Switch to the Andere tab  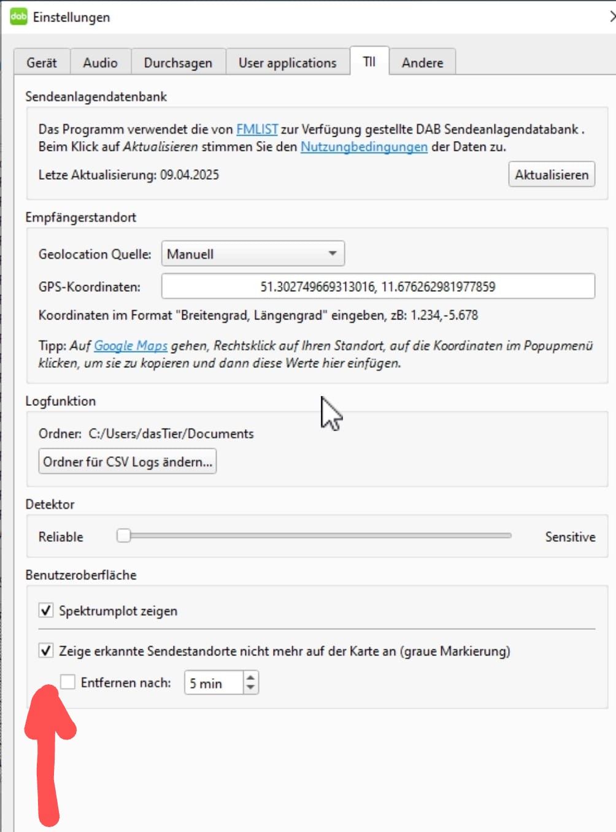[x=422, y=63]
